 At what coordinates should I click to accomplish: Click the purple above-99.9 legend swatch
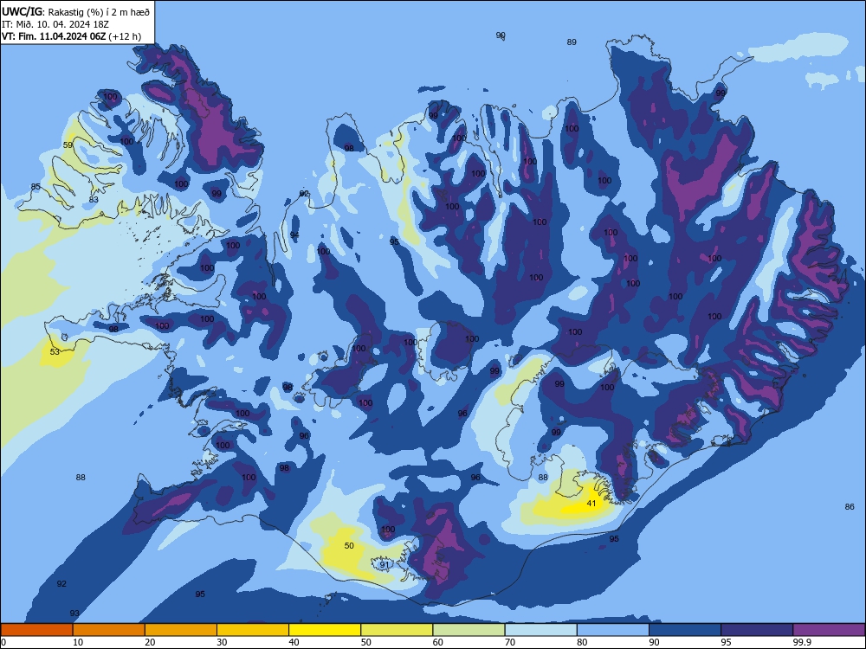click(829, 630)
